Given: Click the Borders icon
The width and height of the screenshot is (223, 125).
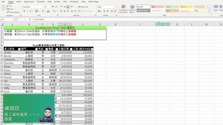Looking at the screenshot, I should [37, 11].
